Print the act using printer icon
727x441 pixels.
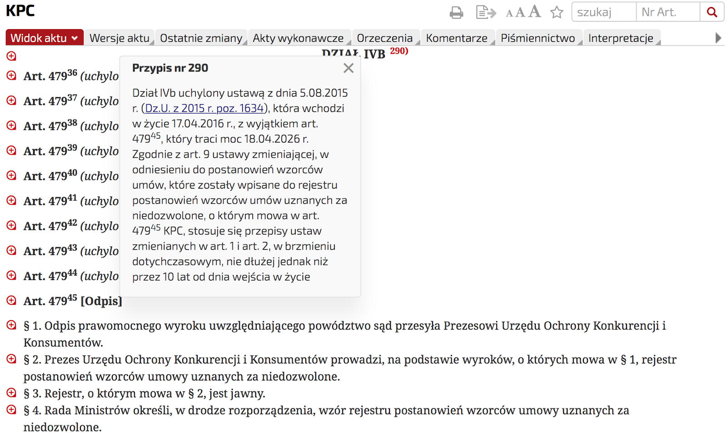pos(456,12)
